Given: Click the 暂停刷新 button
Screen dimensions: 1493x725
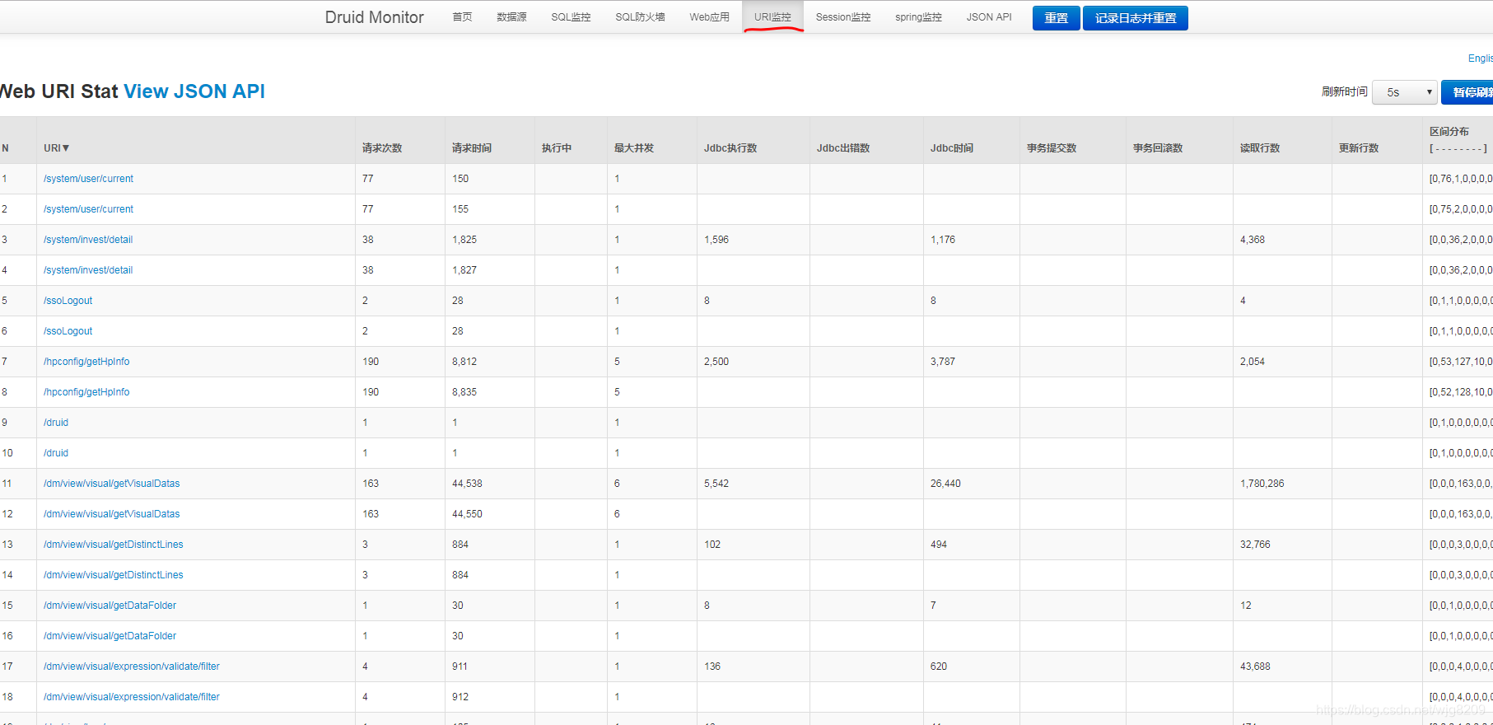Looking at the screenshot, I should (1467, 92).
